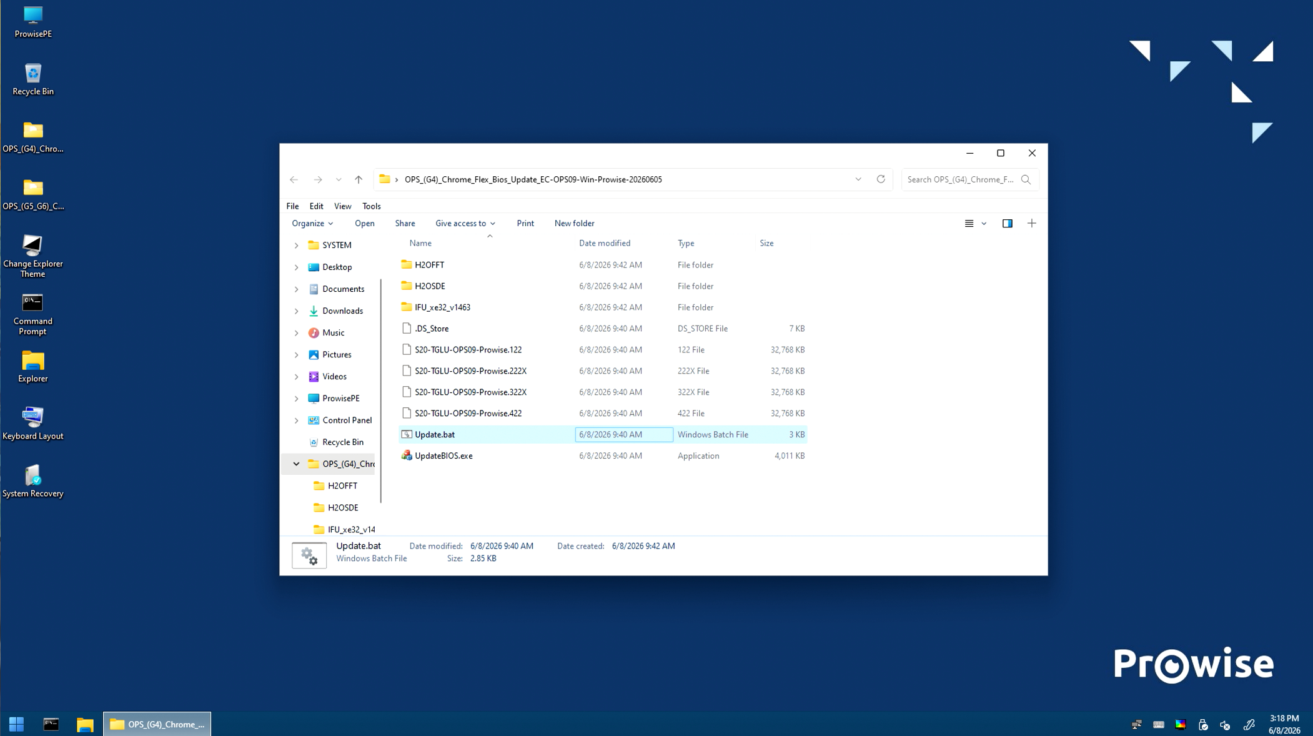
Task: Open the File menu
Action: tap(292, 206)
